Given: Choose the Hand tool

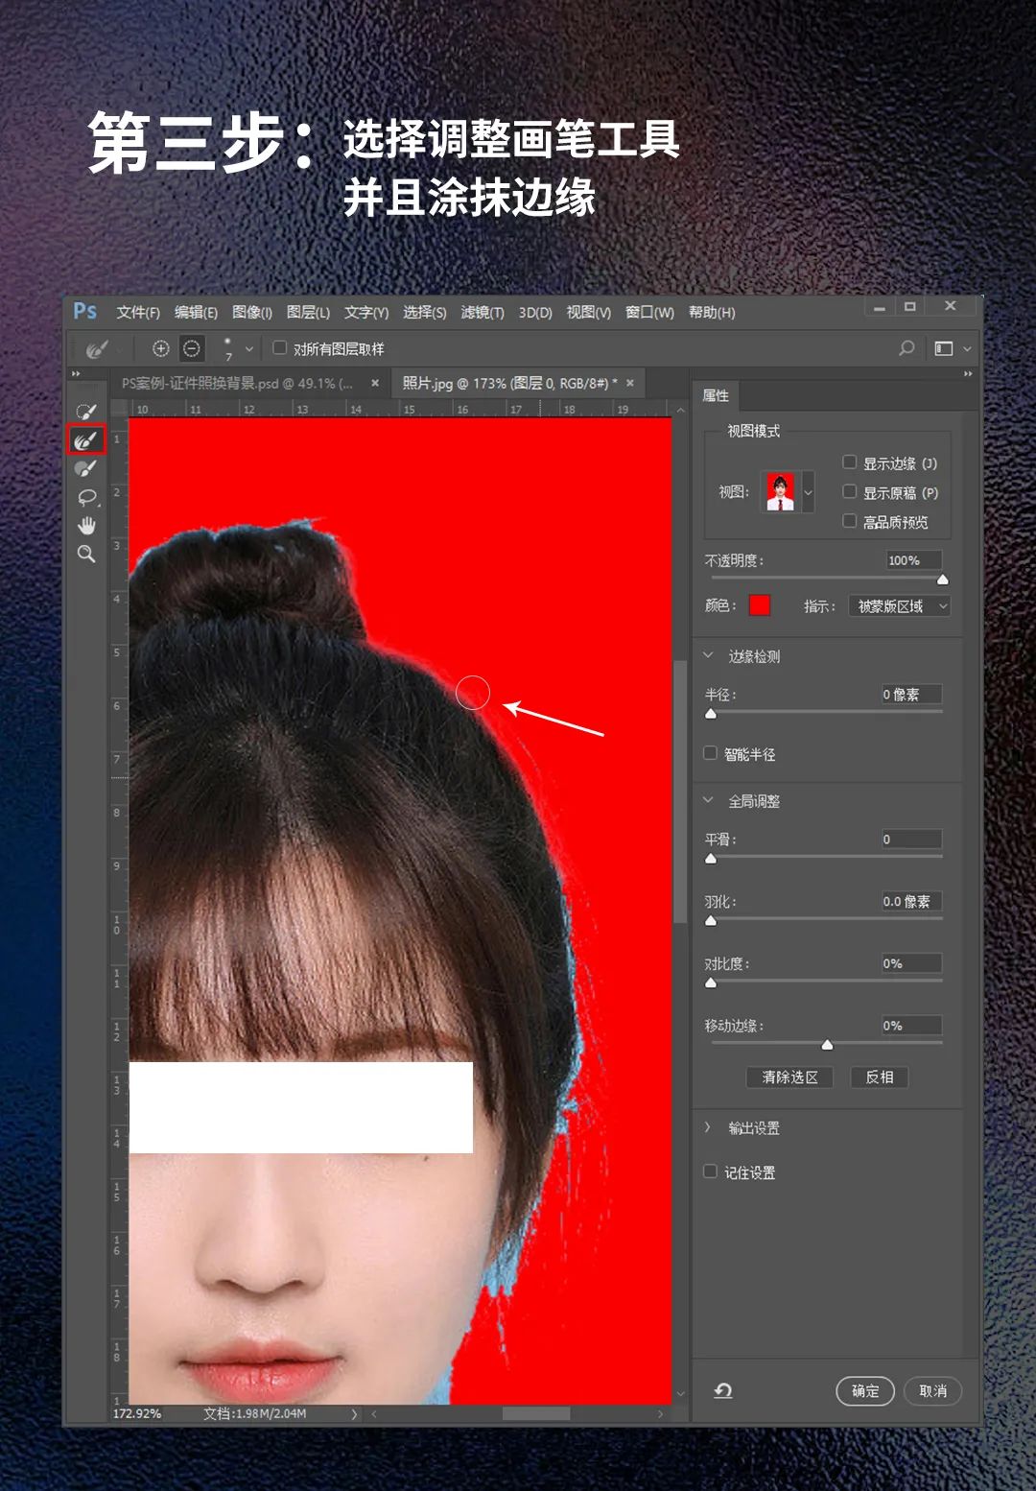Looking at the screenshot, I should click(x=86, y=525).
